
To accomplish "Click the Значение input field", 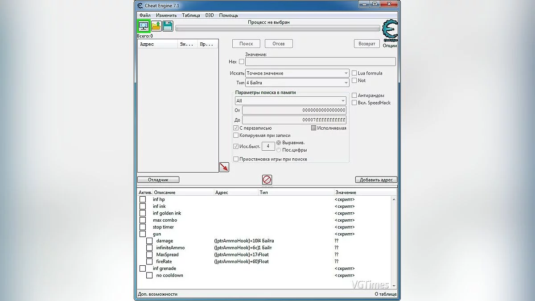I will pos(320,62).
